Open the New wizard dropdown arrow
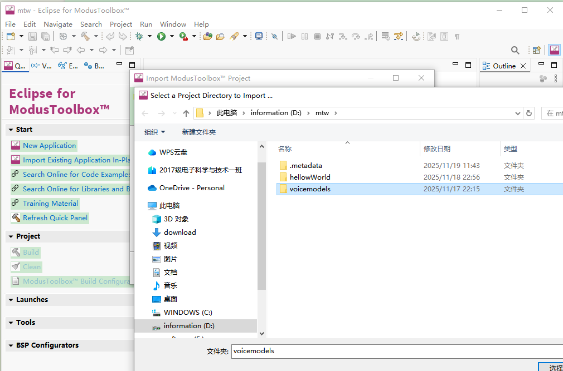This screenshot has height=371, width=563. click(x=21, y=36)
